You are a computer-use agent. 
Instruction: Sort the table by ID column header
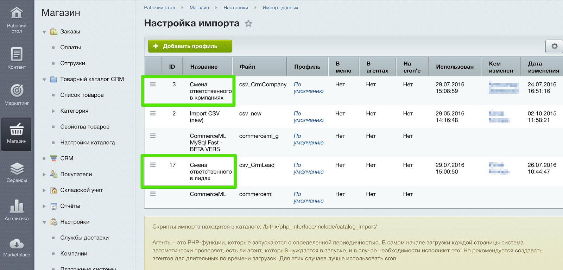(172, 67)
